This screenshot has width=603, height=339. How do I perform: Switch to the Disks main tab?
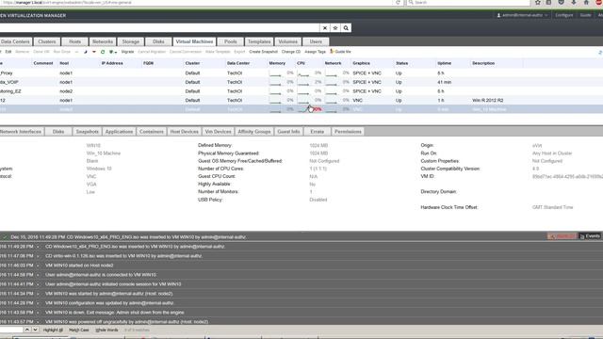click(158, 41)
